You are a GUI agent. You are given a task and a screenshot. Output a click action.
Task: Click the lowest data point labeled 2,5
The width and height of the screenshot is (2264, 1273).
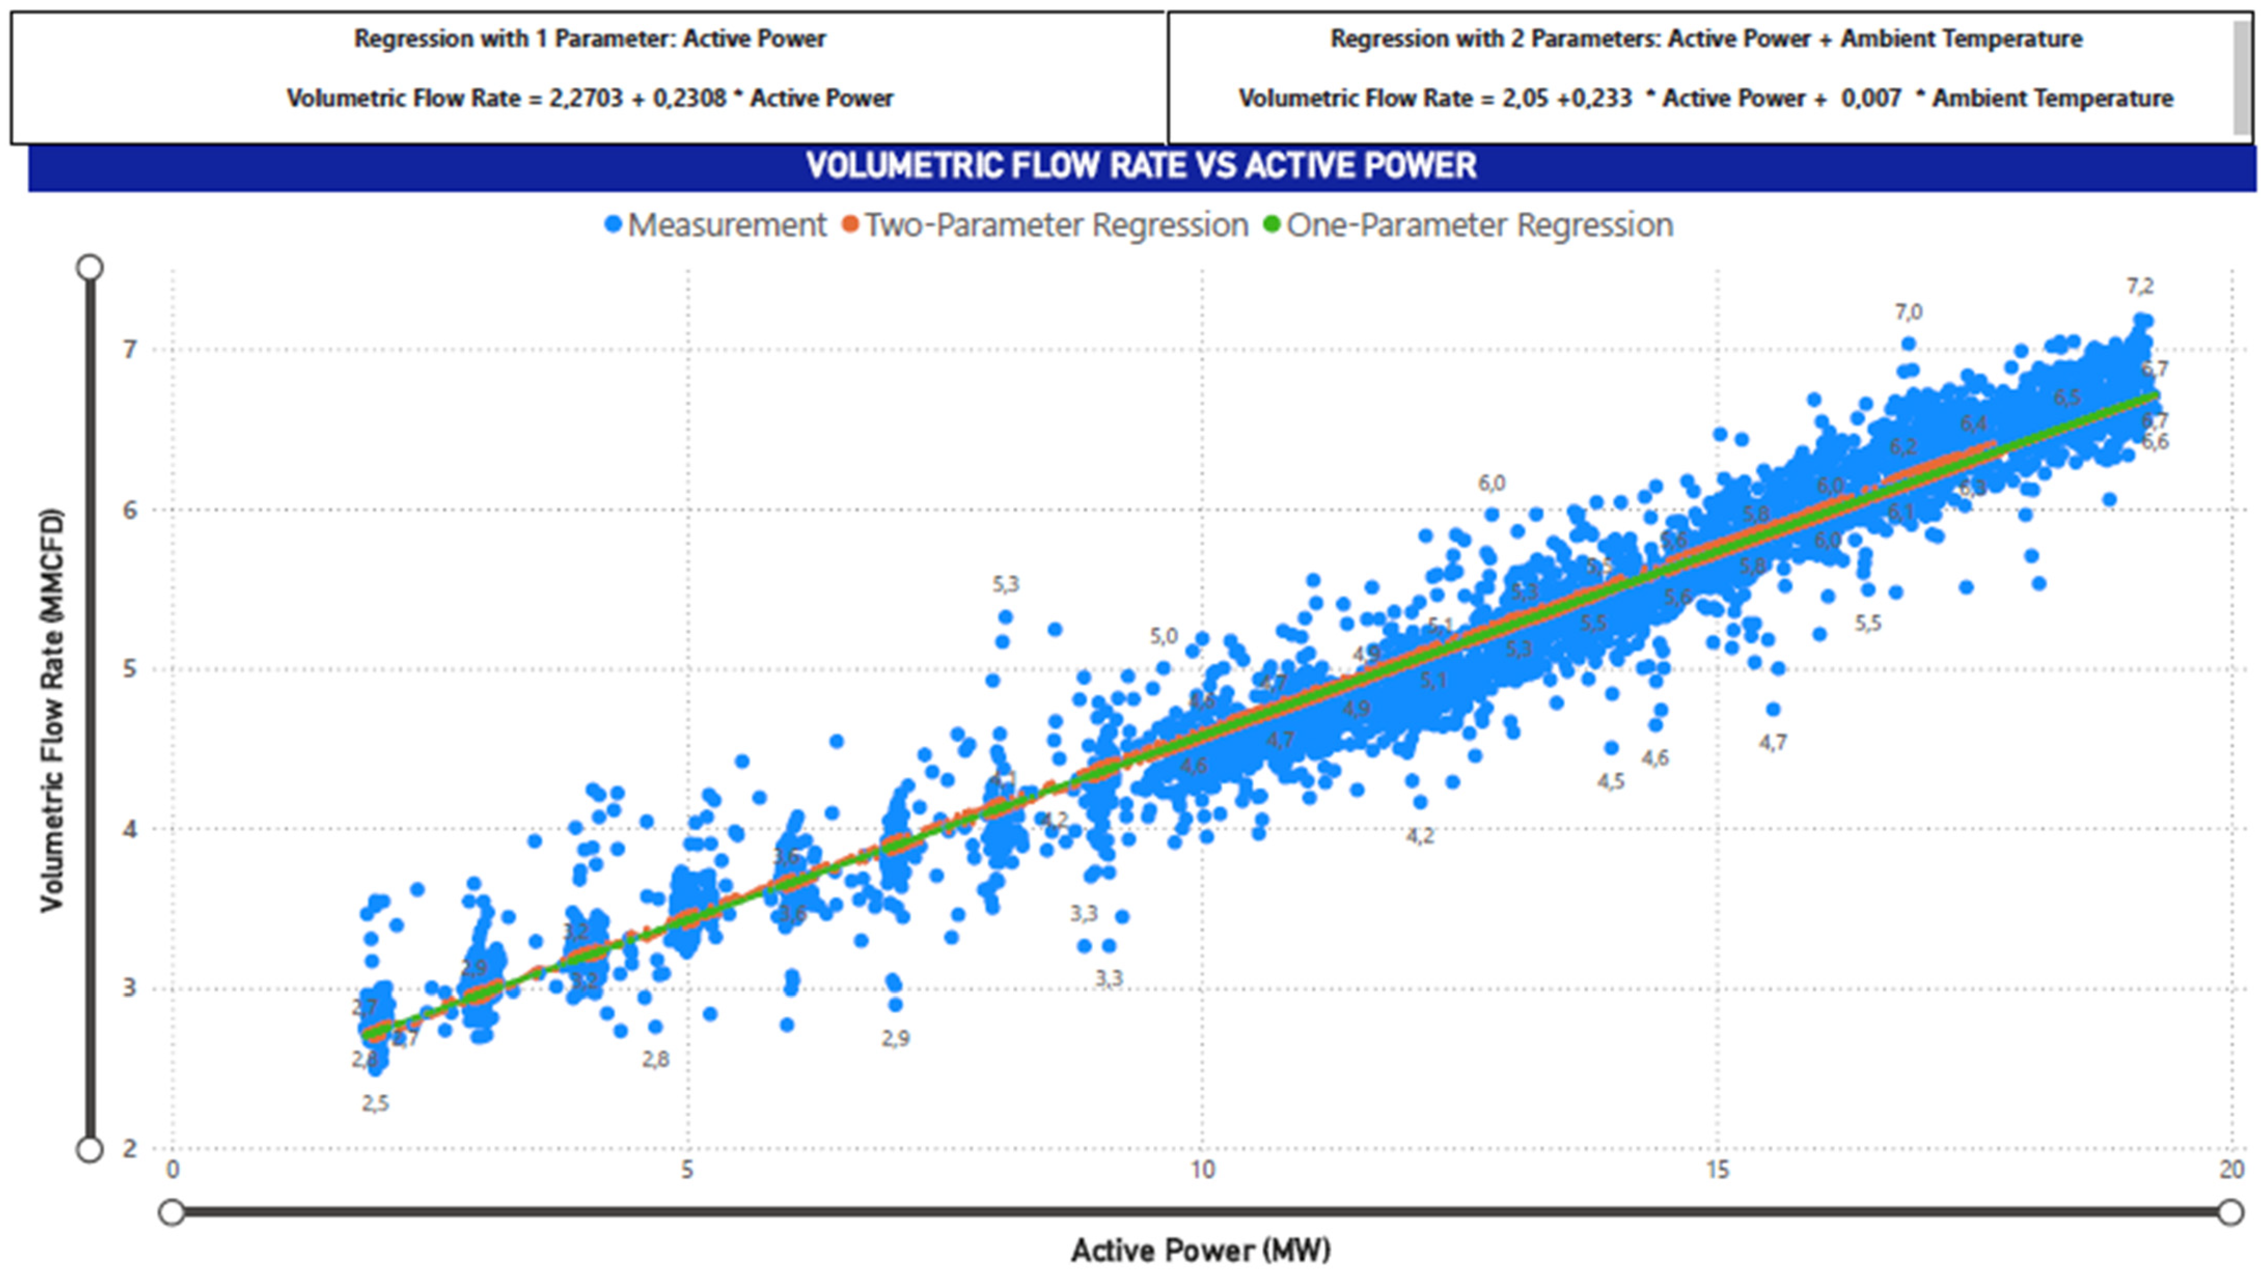[x=375, y=1069]
